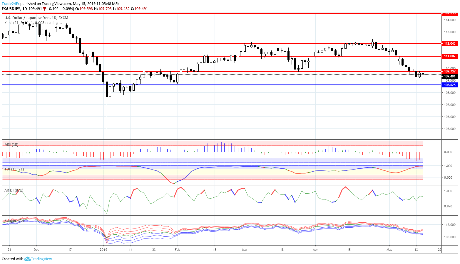Open the TradingView link in footer

coord(41,259)
